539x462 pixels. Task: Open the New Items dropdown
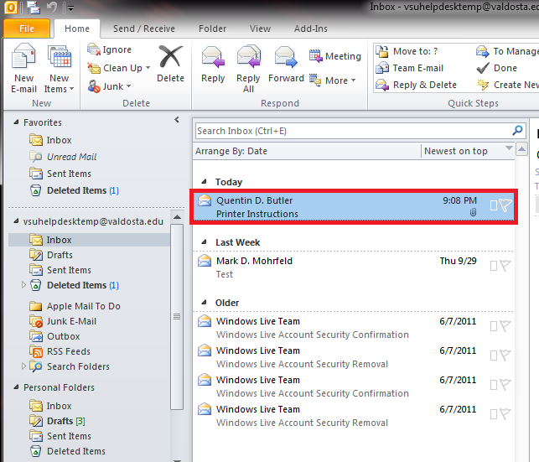click(x=60, y=68)
